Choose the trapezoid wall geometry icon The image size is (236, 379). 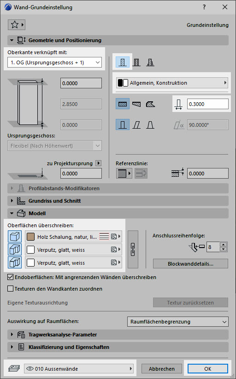[136, 104]
